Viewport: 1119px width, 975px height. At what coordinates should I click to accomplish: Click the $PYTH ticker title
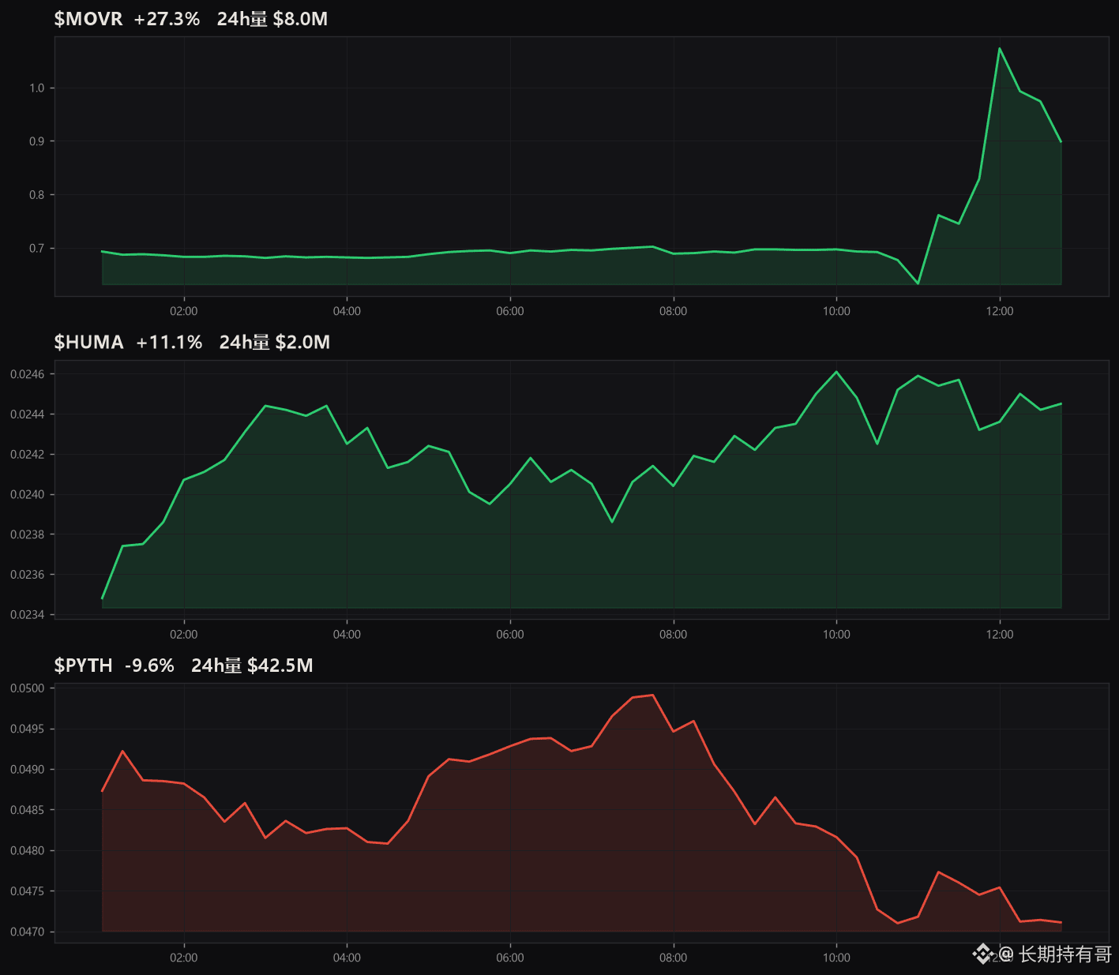[84, 666]
